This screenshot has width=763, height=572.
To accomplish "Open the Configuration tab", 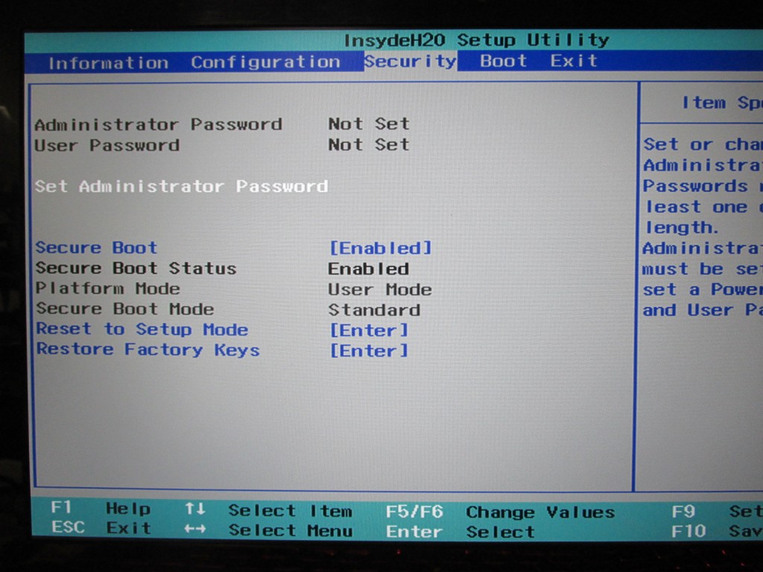I will [x=265, y=63].
